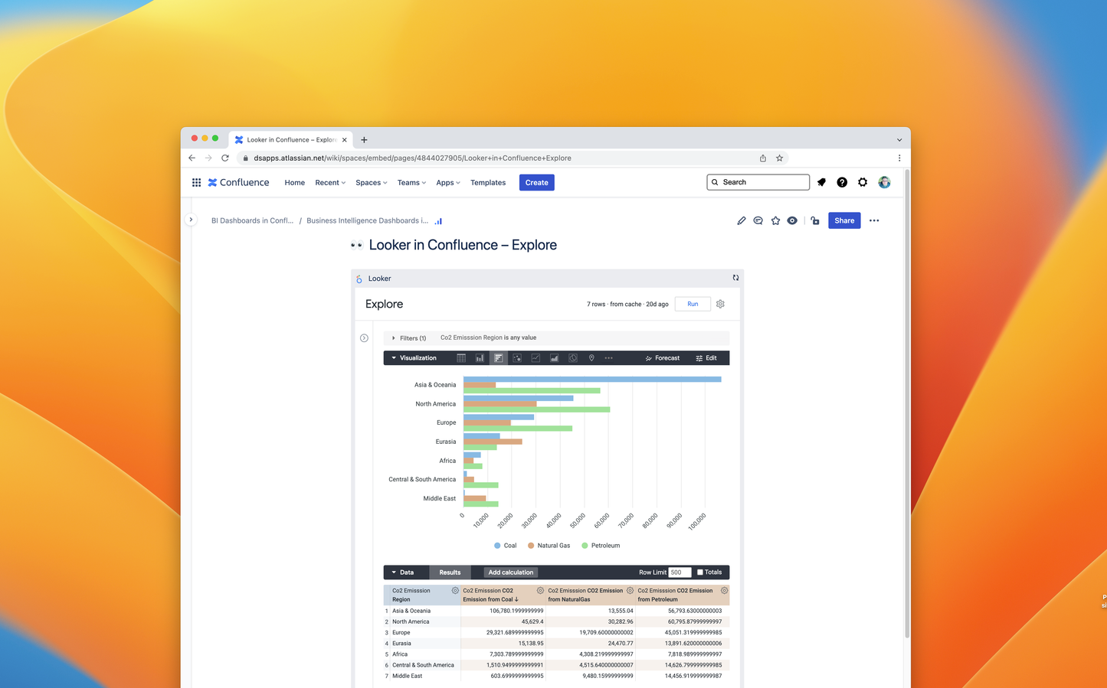Viewport: 1107px width, 688px height.
Task: Select the area chart visualization icon
Action: point(554,358)
